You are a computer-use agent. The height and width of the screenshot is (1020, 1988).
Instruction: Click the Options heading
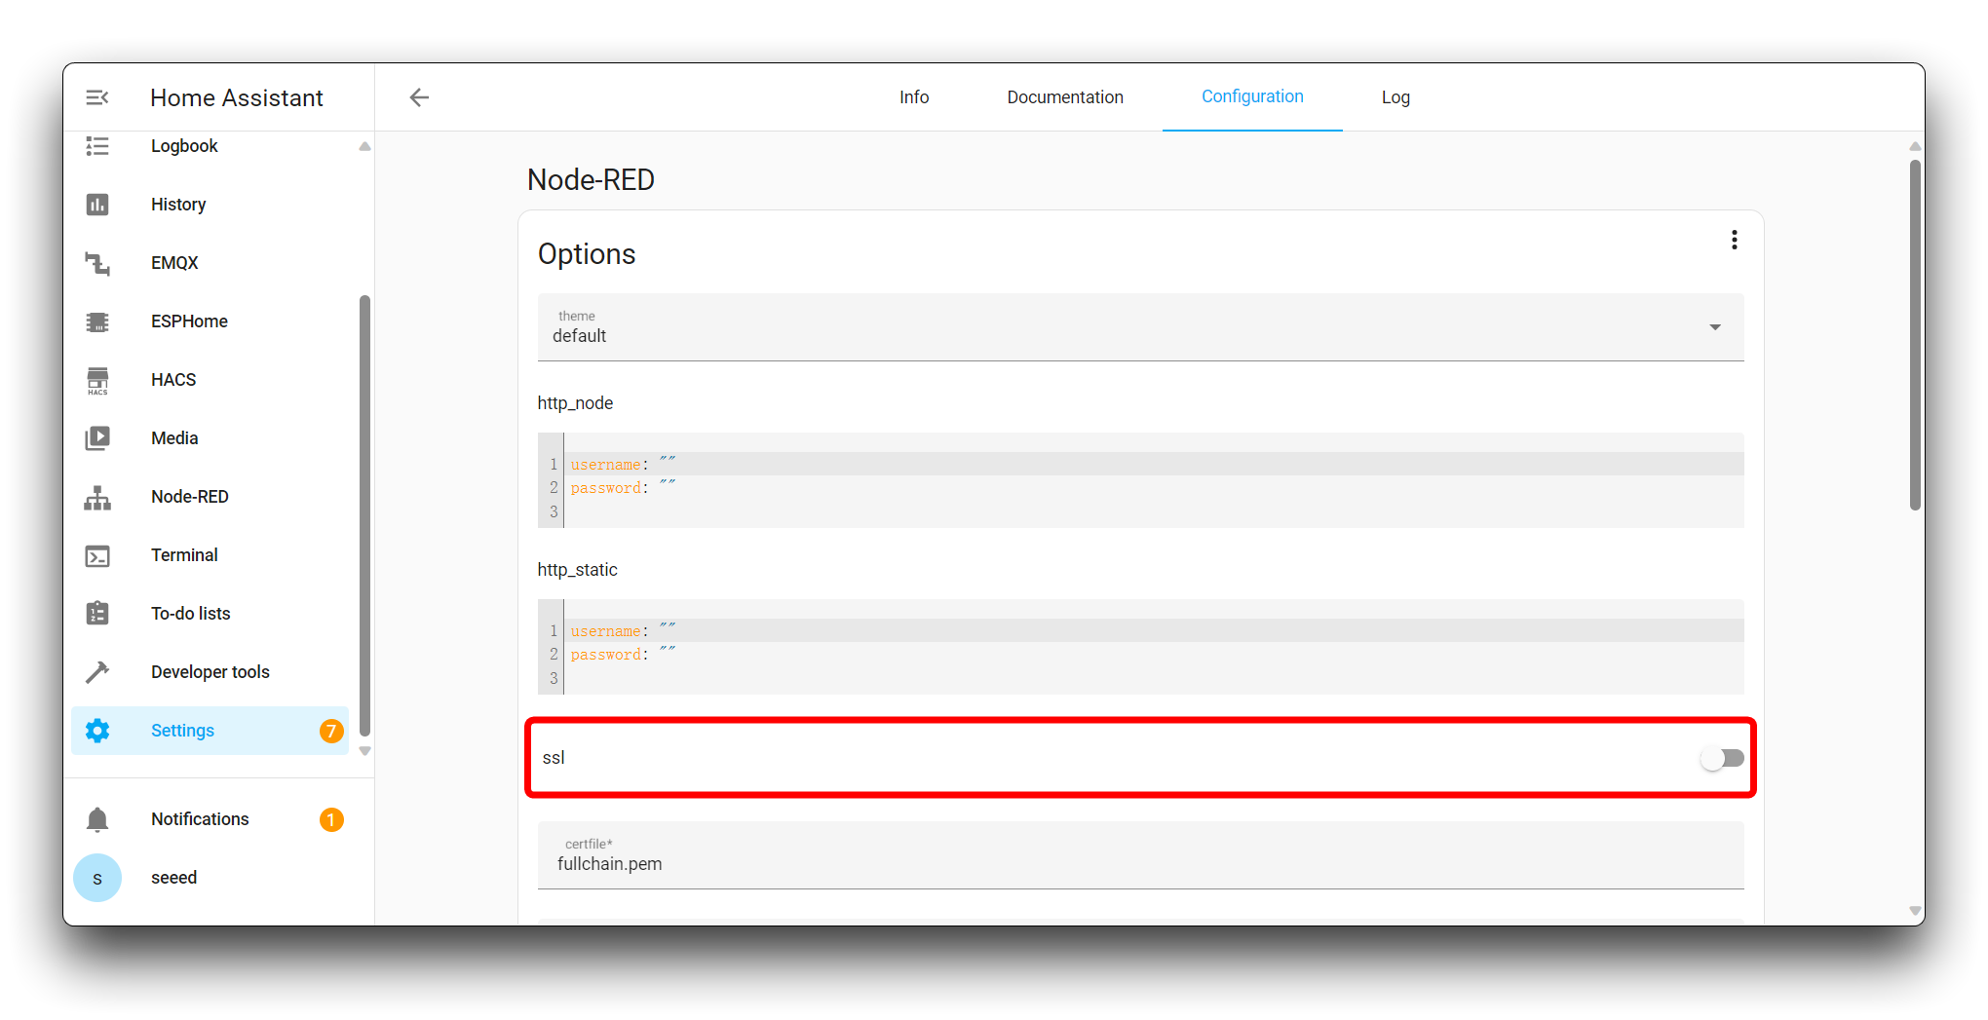pyautogui.click(x=587, y=254)
